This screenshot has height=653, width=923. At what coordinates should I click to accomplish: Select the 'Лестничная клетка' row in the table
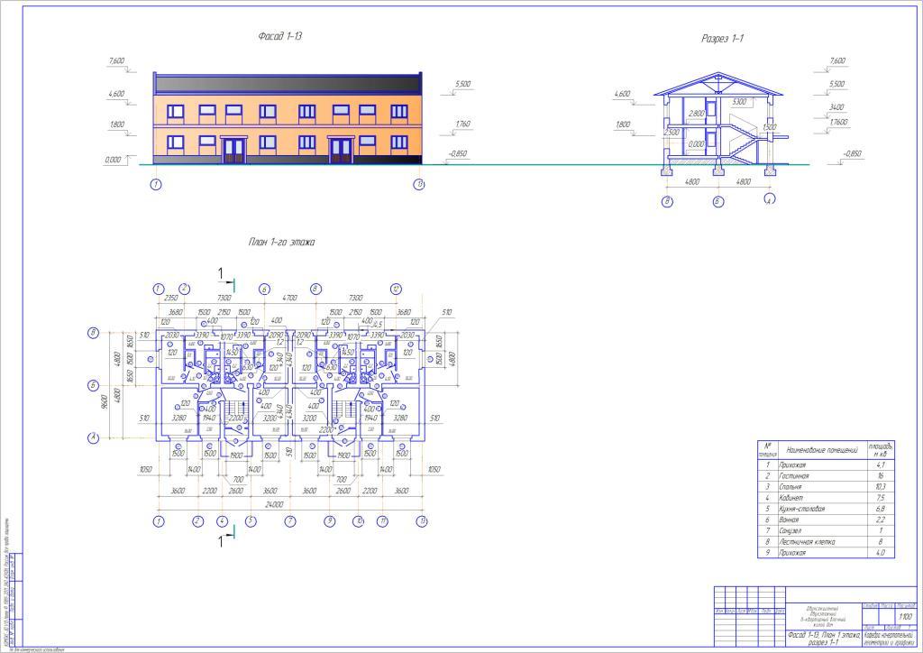[826, 542]
